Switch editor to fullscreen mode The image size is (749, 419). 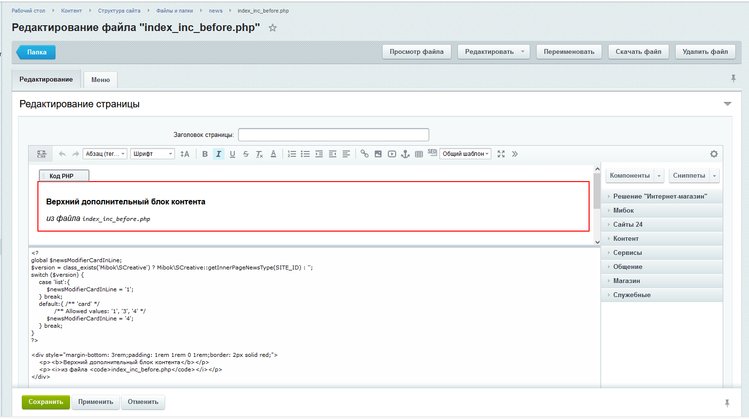pos(501,154)
